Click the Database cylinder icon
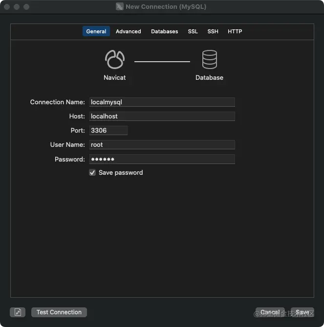This screenshot has height=327, width=324. click(210, 59)
